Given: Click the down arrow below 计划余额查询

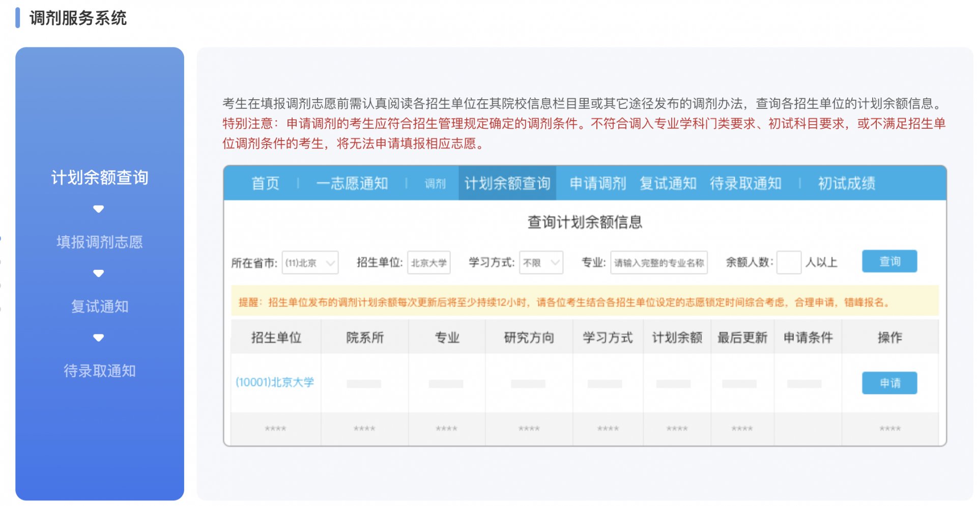Looking at the screenshot, I should tap(99, 209).
